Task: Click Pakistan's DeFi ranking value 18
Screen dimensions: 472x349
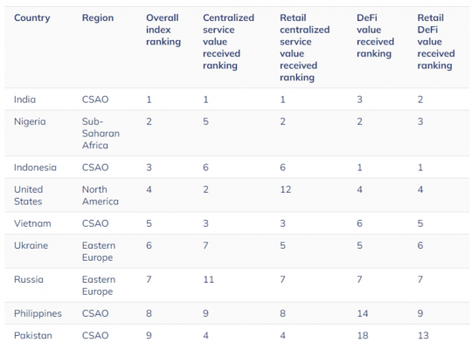Action: tap(363, 335)
